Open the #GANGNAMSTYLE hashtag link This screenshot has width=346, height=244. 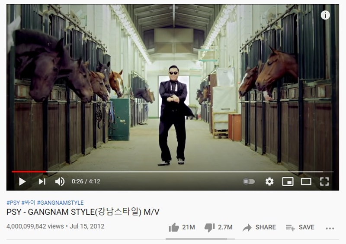pos(60,203)
